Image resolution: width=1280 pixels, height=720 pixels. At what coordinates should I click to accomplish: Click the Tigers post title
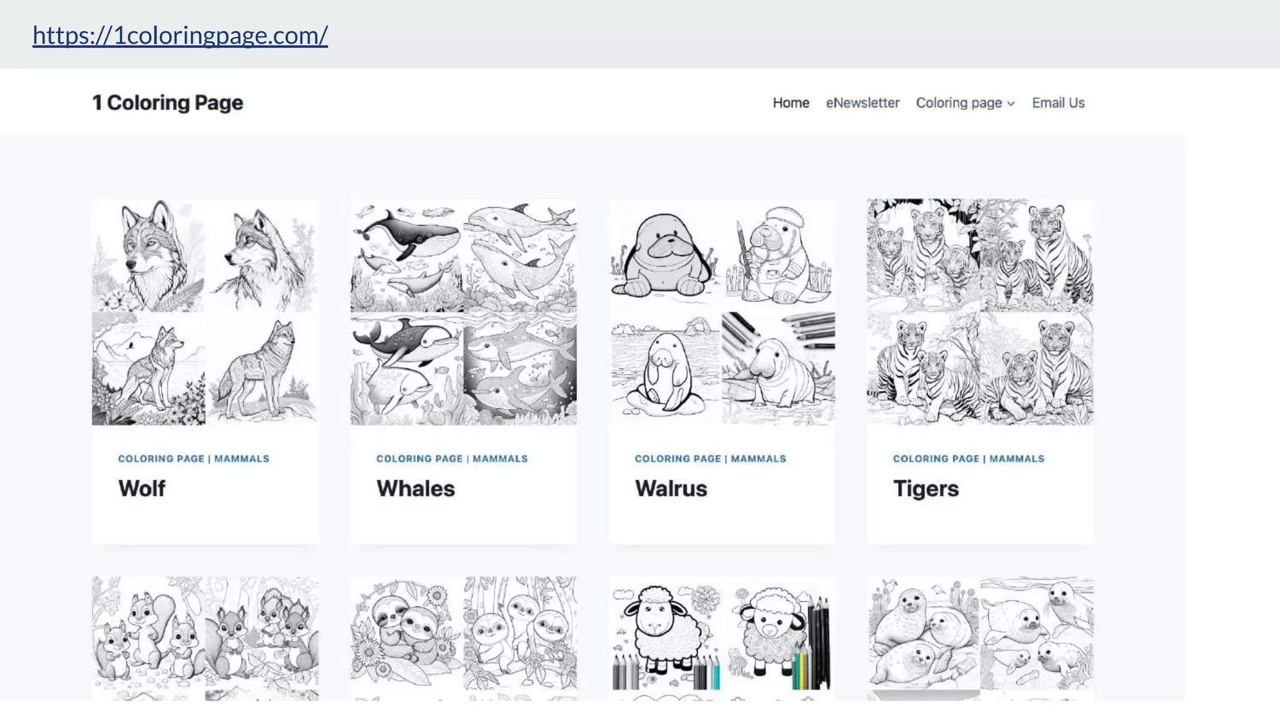(926, 488)
